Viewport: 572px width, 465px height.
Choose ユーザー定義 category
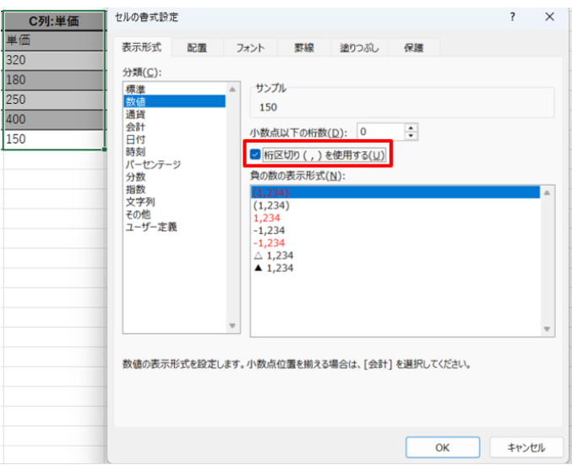152,227
